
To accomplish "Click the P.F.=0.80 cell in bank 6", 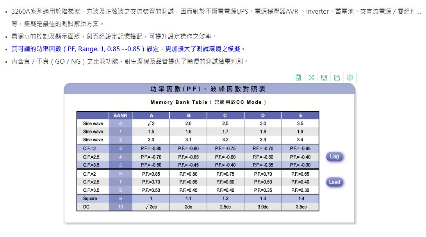I will tap(188, 174).
